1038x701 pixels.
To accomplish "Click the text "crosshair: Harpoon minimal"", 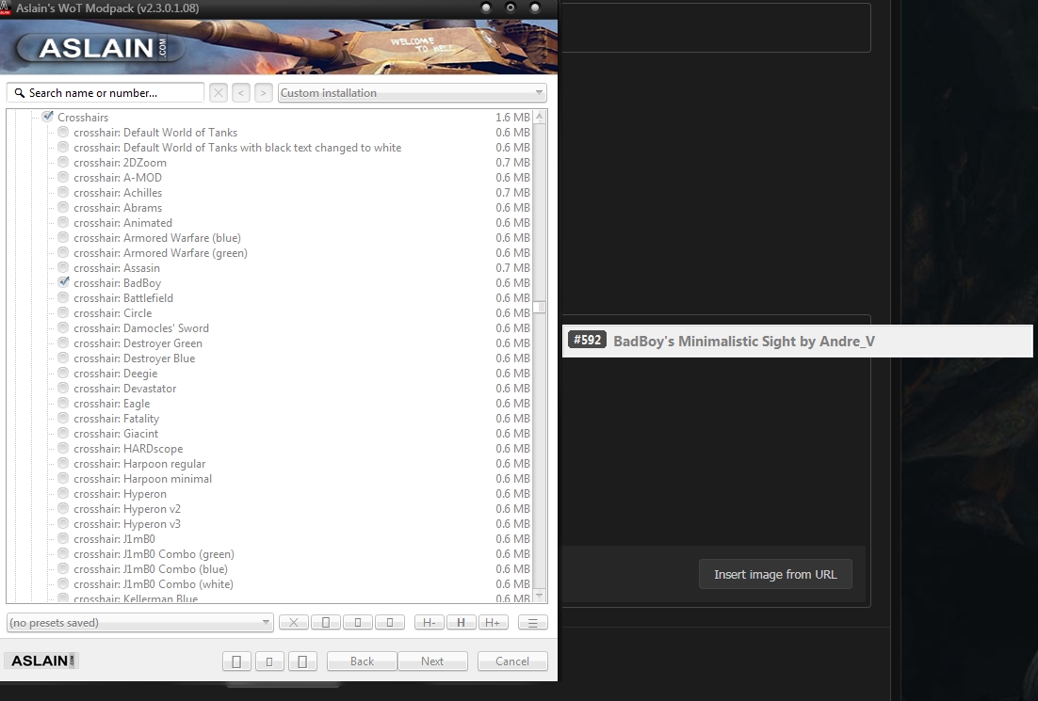I will [x=143, y=479].
